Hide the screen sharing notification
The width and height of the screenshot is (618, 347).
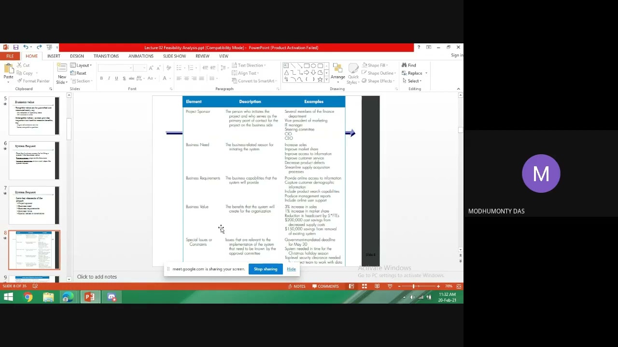coord(291,269)
